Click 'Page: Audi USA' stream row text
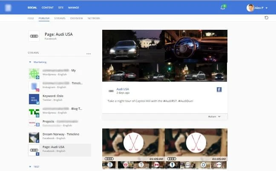The height and width of the screenshot is (171, 276). [53, 147]
